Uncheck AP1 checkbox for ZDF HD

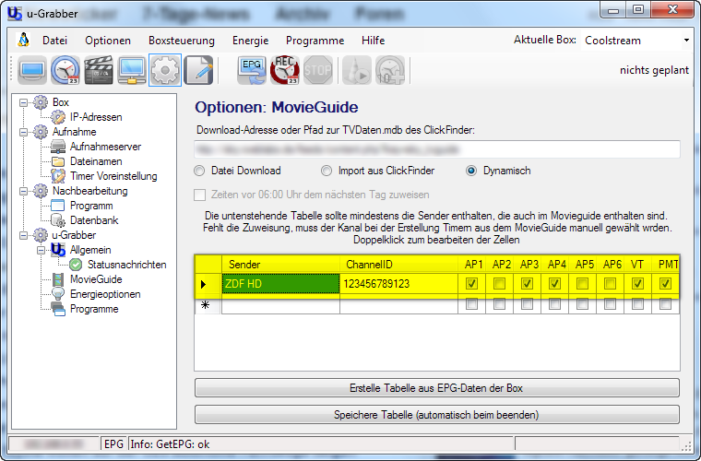472,284
